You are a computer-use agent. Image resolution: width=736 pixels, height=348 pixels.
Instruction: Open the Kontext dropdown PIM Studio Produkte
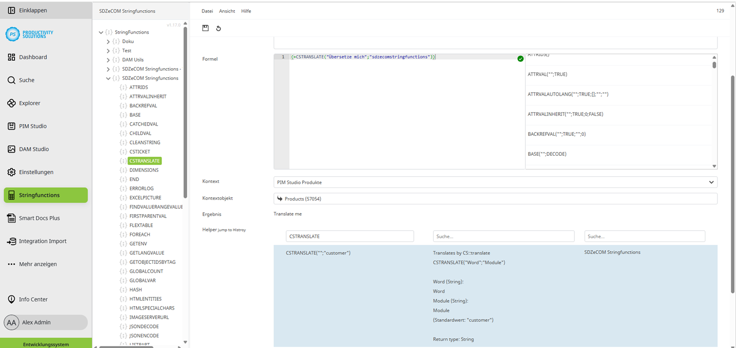click(496, 182)
